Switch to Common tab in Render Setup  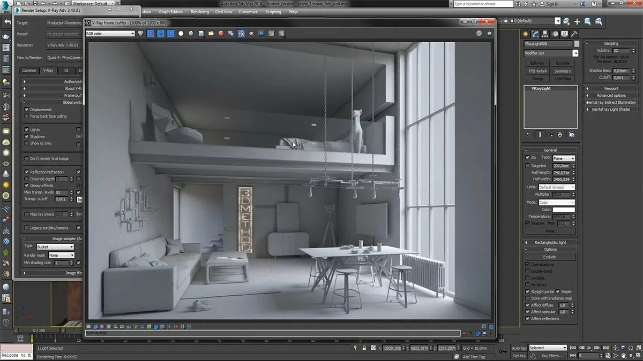tap(29, 70)
